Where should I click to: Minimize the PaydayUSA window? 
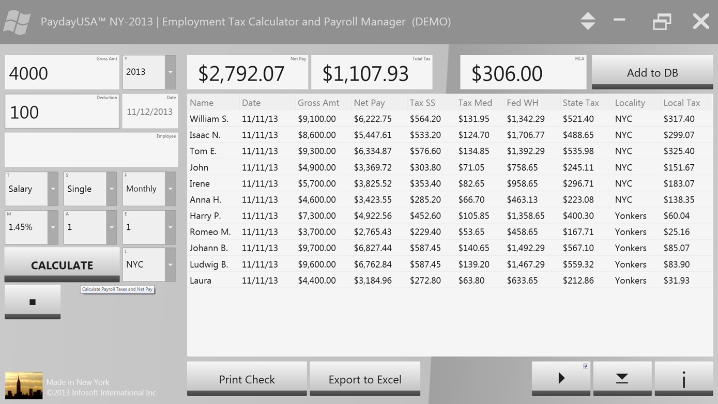tap(619, 20)
